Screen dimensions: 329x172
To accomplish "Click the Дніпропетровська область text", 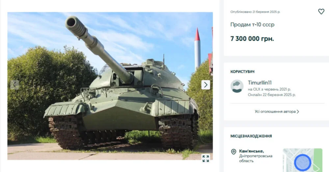I will [256, 158].
